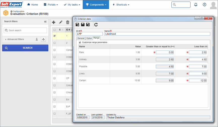Close the Criterion data window

pos(208,18)
